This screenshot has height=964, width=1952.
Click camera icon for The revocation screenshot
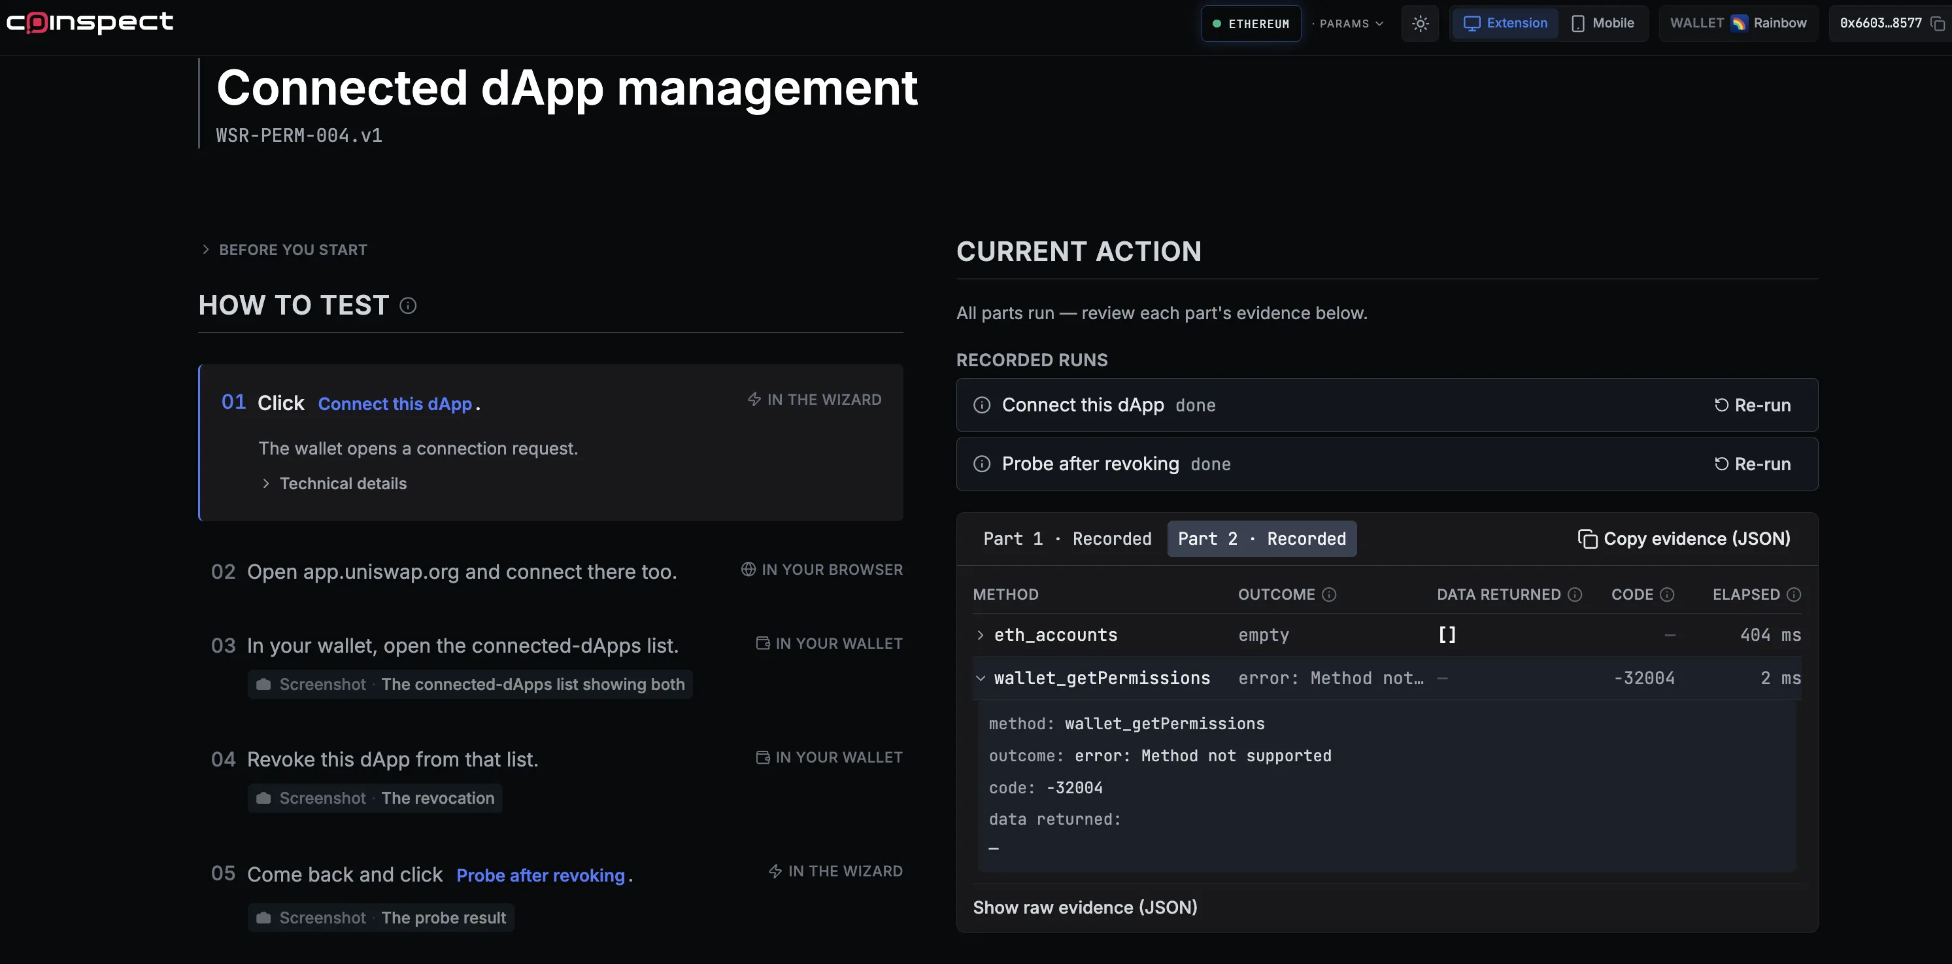tap(263, 798)
